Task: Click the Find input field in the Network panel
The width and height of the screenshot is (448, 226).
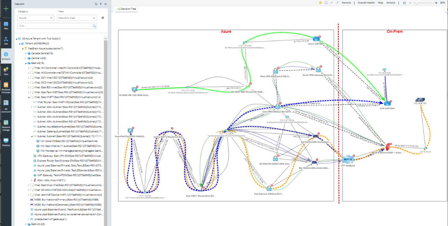Action: (54, 26)
